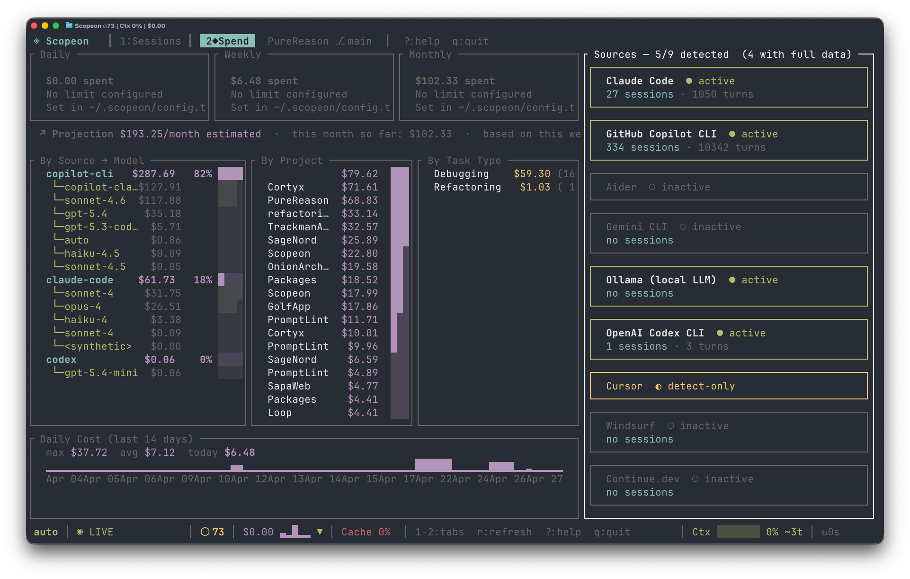910x579 pixels.
Task: Click the 17Apr bar in Daily Cost chart
Action: click(434, 464)
